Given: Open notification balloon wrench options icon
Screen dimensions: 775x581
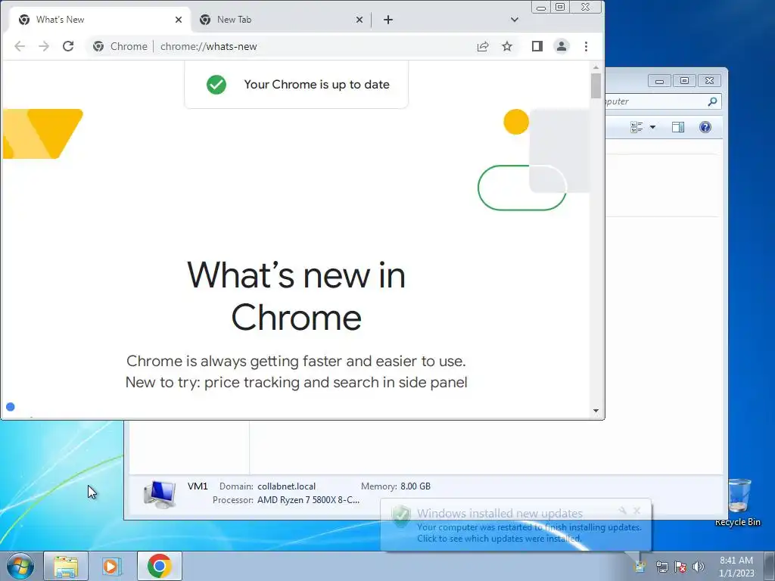Looking at the screenshot, I should pos(623,511).
